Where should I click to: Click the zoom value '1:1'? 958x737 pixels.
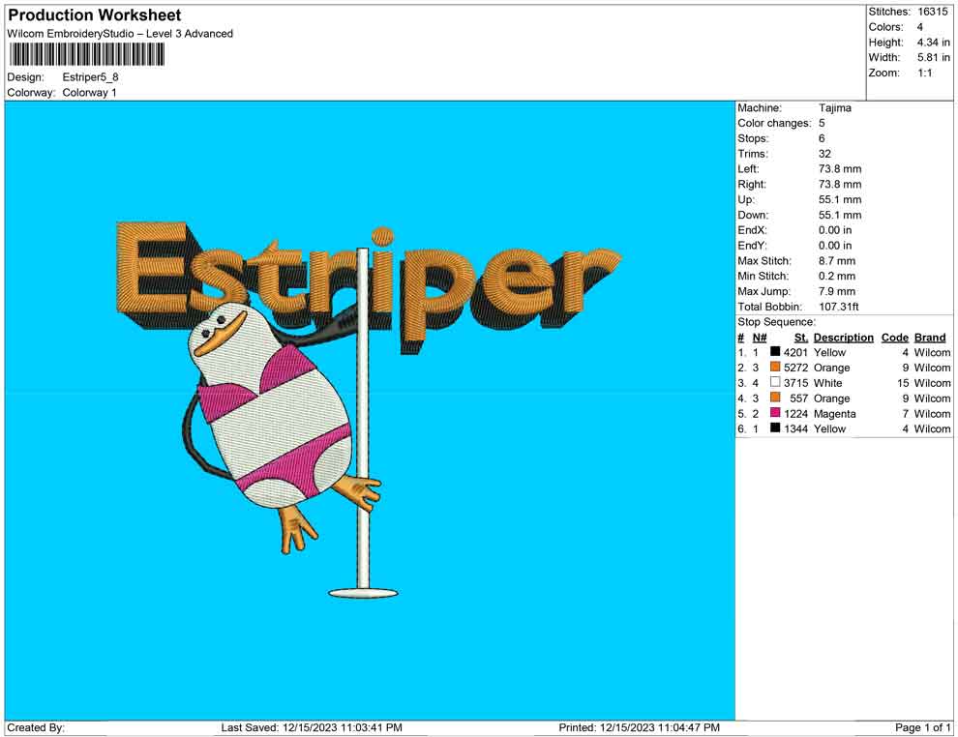924,73
